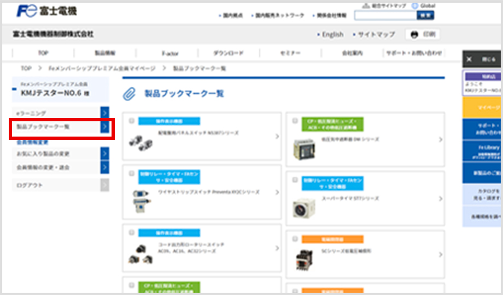Click TOP in the breadcrumb trail

pyautogui.click(x=26, y=68)
